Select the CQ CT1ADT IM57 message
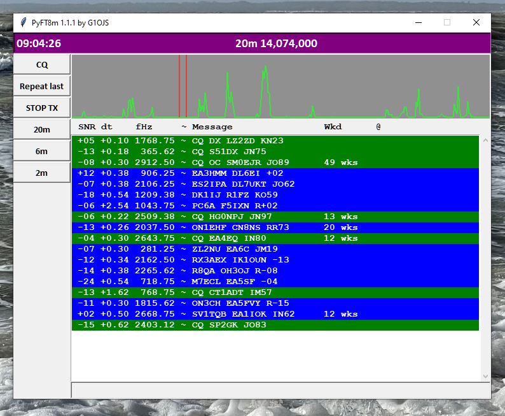 (x=275, y=292)
